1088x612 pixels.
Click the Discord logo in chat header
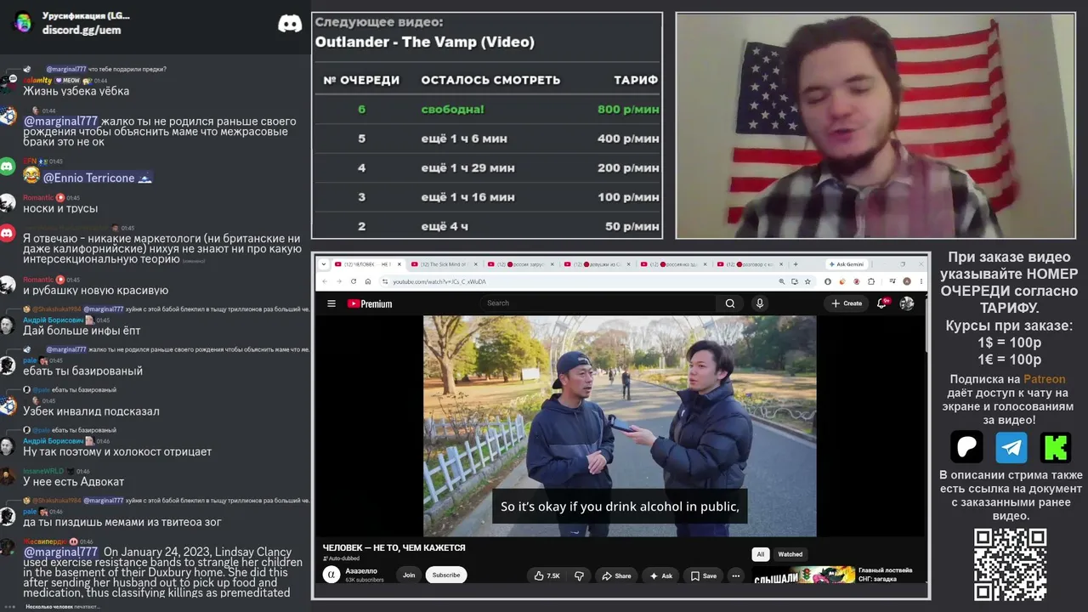point(290,23)
